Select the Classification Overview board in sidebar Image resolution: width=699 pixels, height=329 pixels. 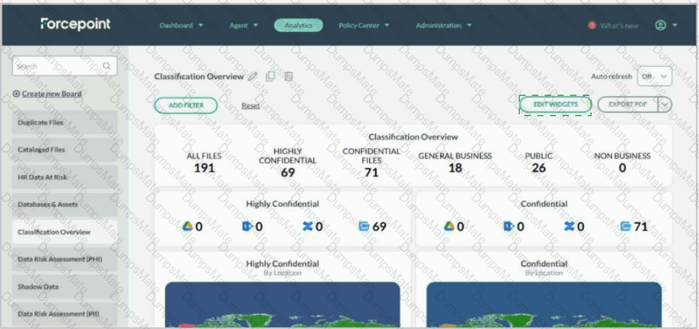click(65, 232)
